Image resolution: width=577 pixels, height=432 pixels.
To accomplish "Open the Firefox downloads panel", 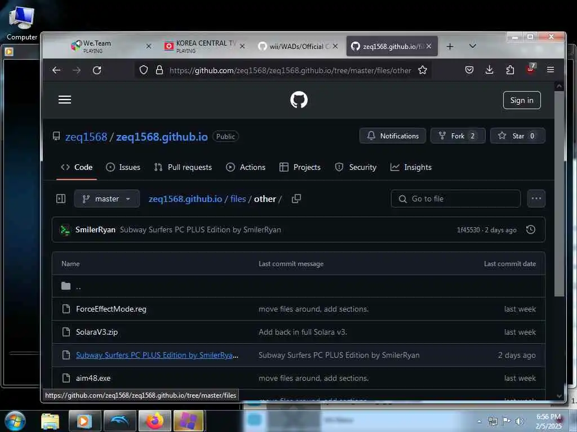I will click(x=490, y=70).
